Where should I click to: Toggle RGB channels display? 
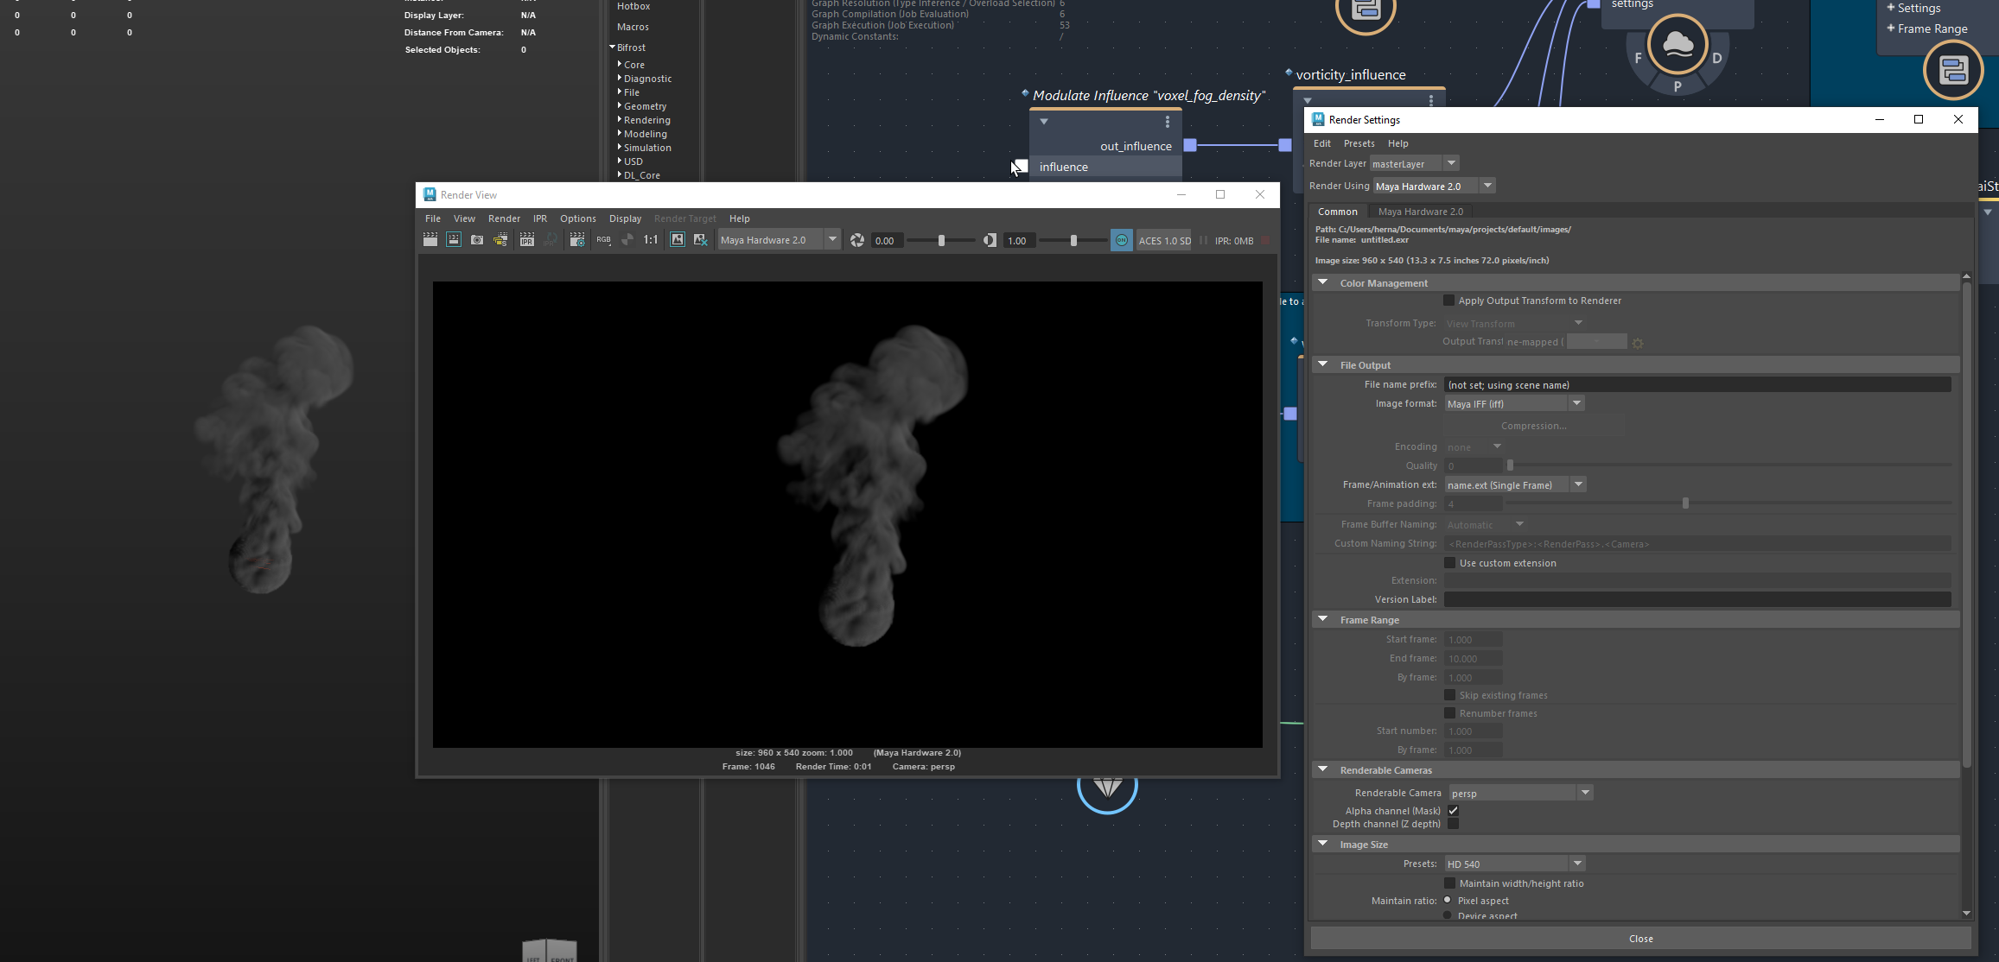(x=604, y=240)
